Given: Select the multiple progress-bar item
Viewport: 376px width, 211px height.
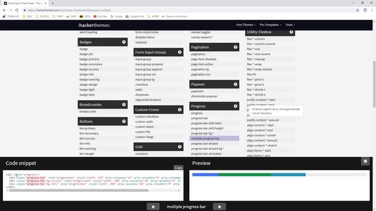Looking at the screenshot, I should click(x=214, y=138).
